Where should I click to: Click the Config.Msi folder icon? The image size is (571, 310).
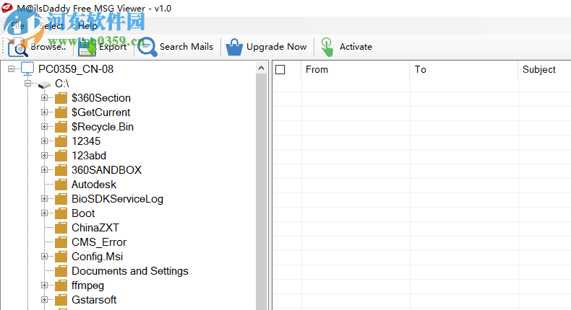[x=61, y=256]
